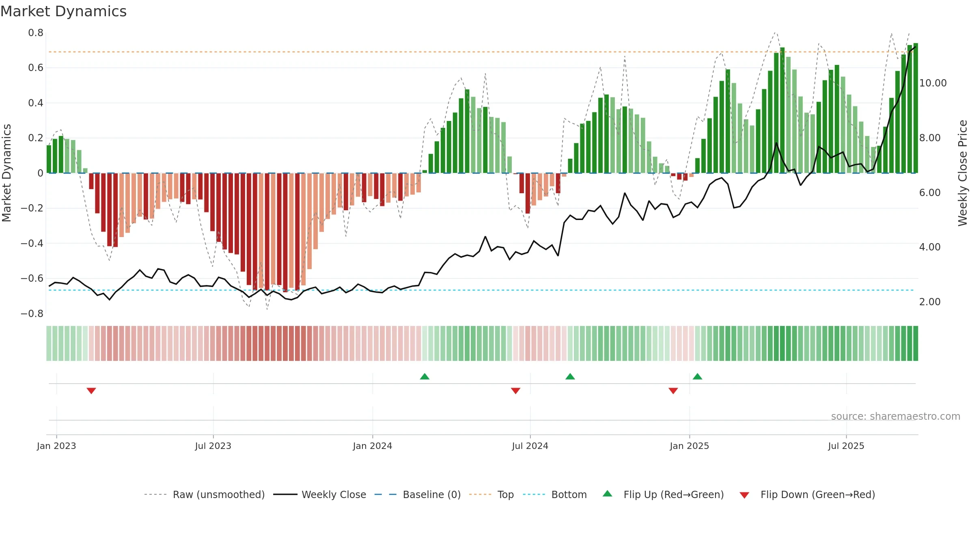Screen dimensions: 974x548
Task: Click the vertical Market Dynamics axis title
Action: [x=6, y=173]
